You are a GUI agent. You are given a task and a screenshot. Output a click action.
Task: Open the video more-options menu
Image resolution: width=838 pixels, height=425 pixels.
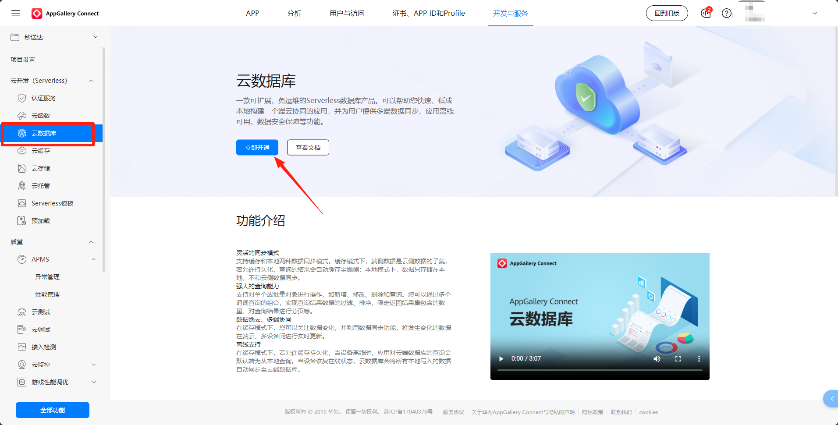pyautogui.click(x=699, y=359)
